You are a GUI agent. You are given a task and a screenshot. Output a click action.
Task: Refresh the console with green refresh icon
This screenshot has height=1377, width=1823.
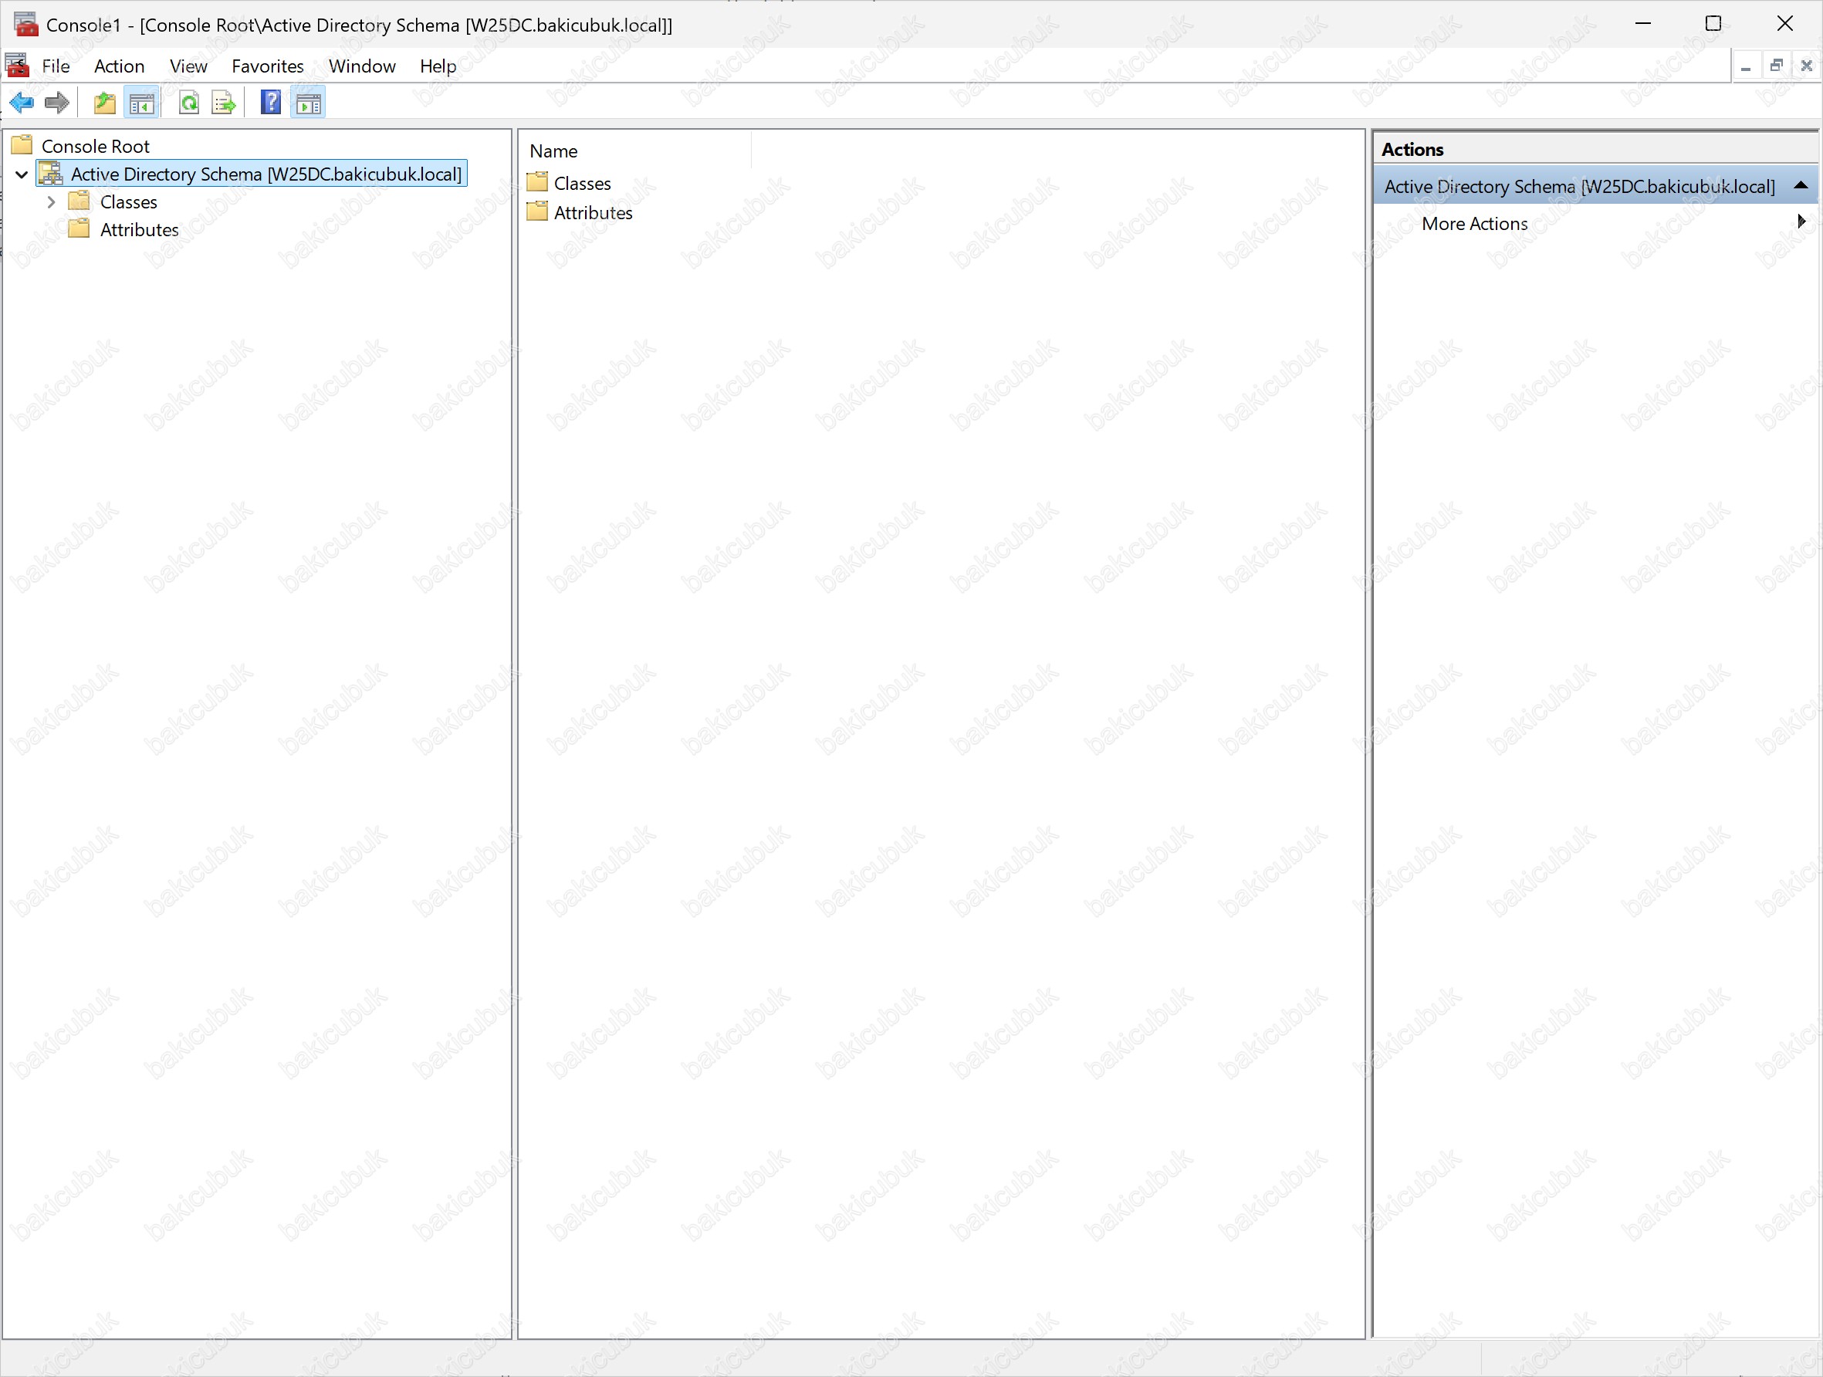pos(190,103)
